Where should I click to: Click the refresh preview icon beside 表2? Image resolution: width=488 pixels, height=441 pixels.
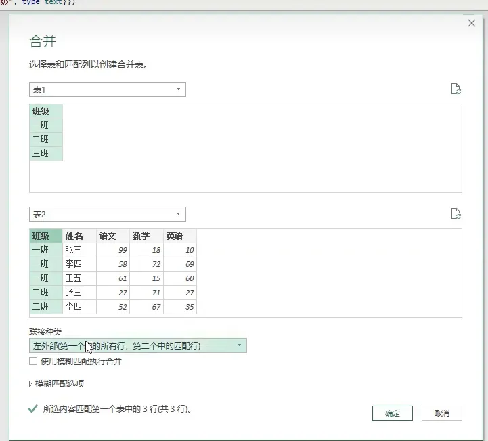(456, 213)
